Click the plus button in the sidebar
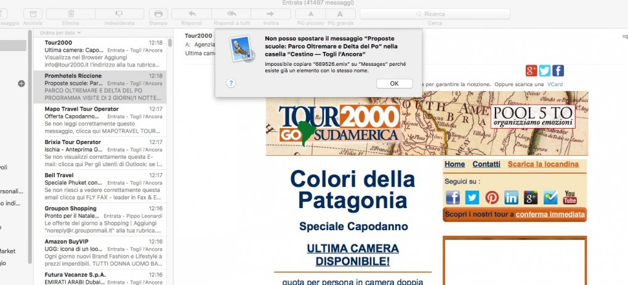 pos(21,83)
